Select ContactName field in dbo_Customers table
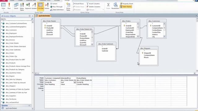Image resolution: width=198 pixels, height=111 pixels. 157,30
